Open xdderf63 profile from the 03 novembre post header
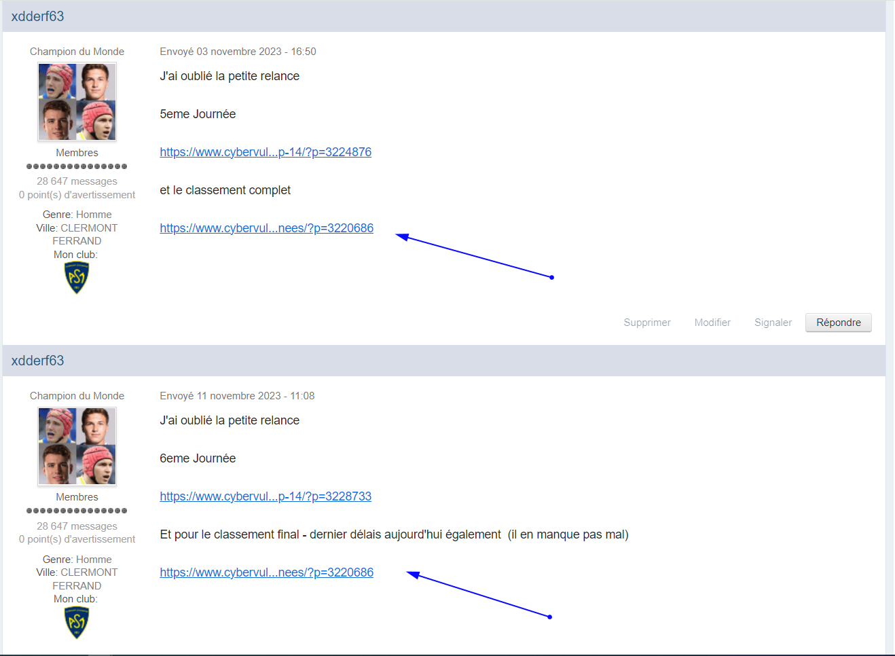This screenshot has height=656, width=895. tap(37, 16)
